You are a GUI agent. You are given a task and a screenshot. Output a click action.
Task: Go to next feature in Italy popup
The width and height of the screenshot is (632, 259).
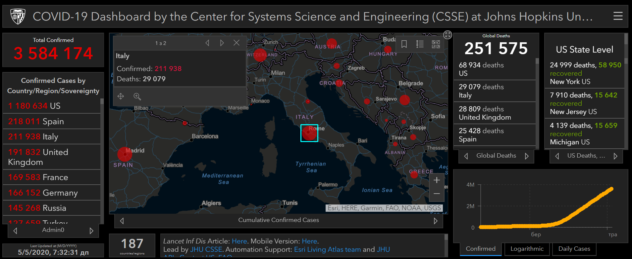point(222,43)
